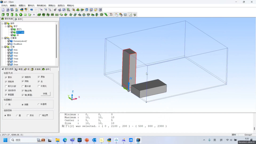Viewport: 256px width, 144px height.
Task: Uncheck visibility of 架子1 part
Action: pos(12,29)
